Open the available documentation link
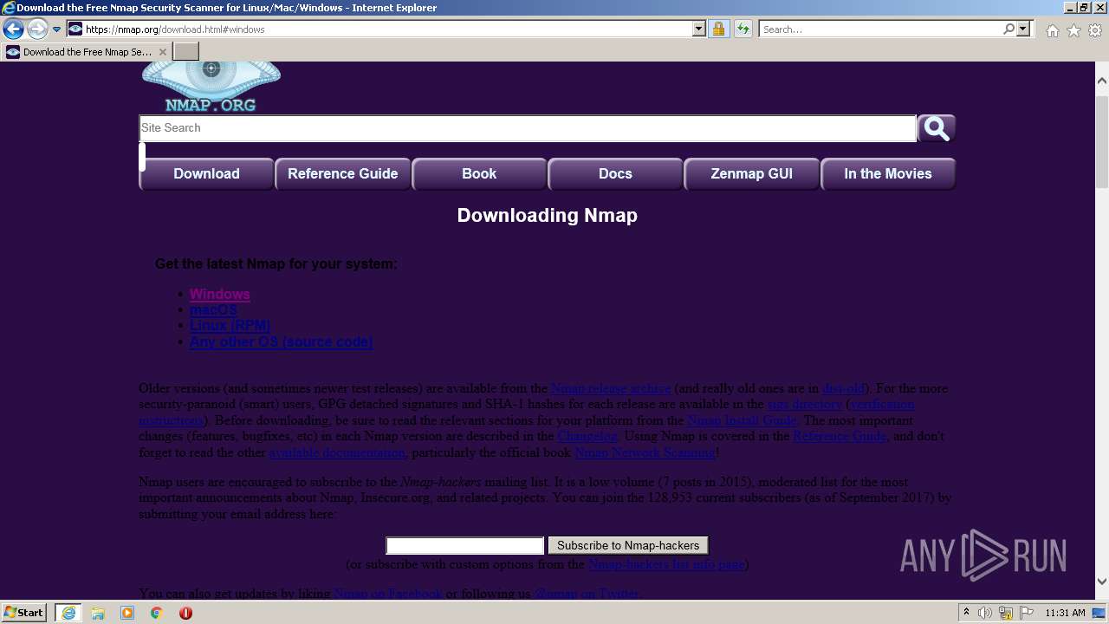Viewport: 1109px width, 624px height. [x=337, y=452]
